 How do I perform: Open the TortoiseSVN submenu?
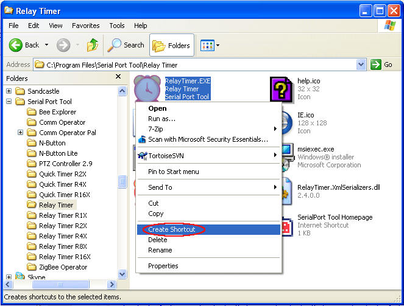coord(208,156)
